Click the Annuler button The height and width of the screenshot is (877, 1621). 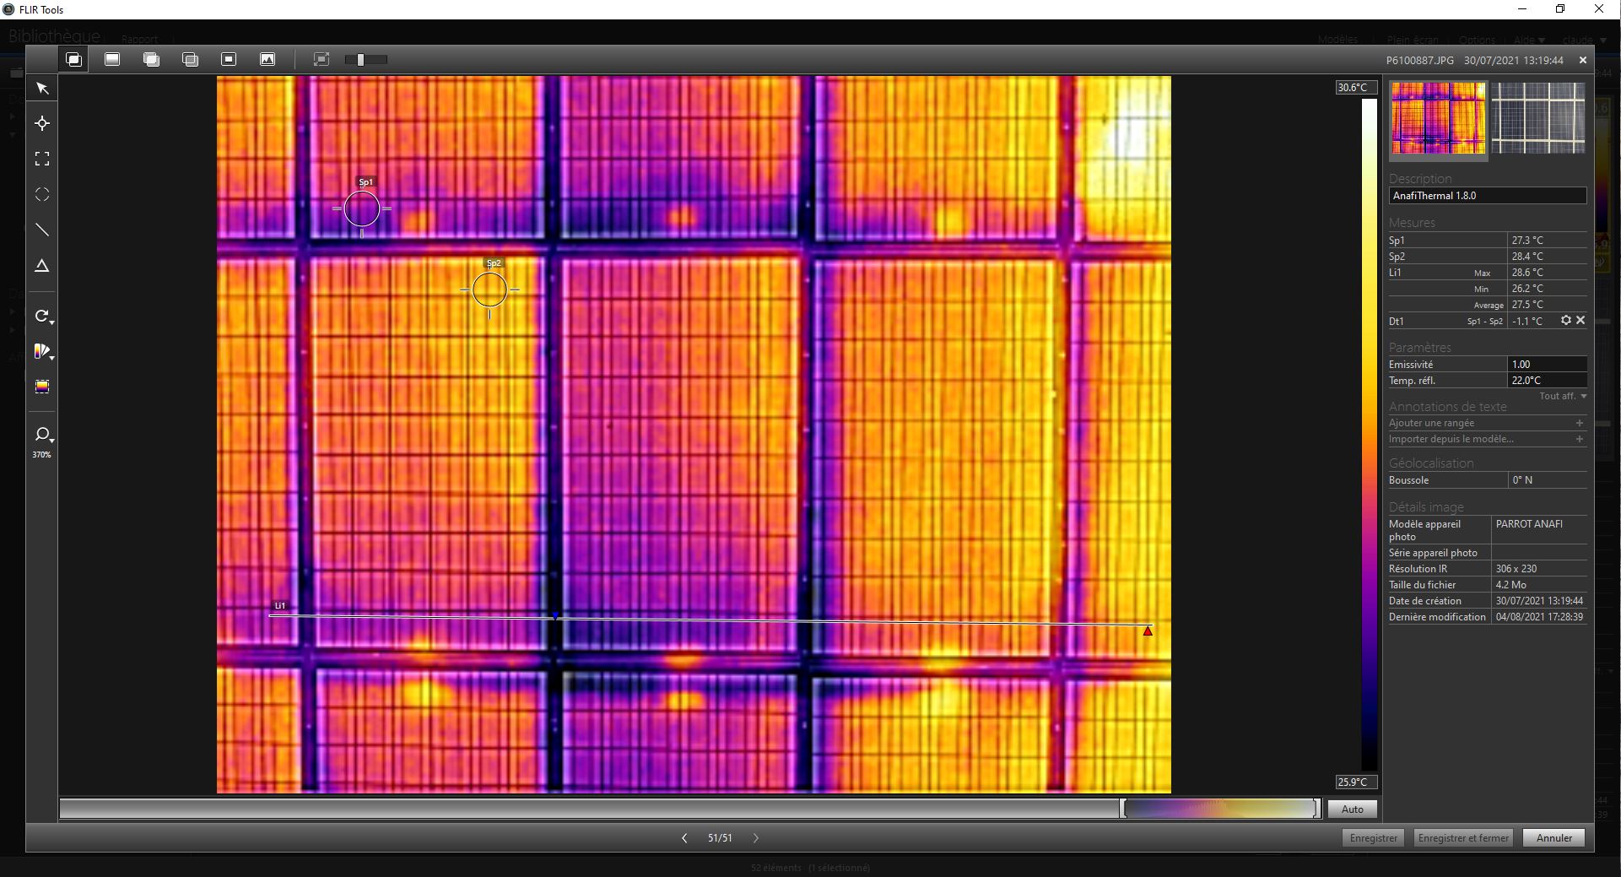[x=1553, y=838]
